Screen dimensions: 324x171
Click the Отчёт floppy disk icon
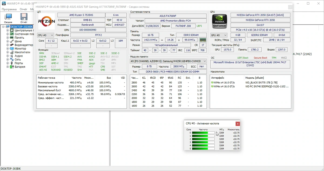click(x=24, y=17)
